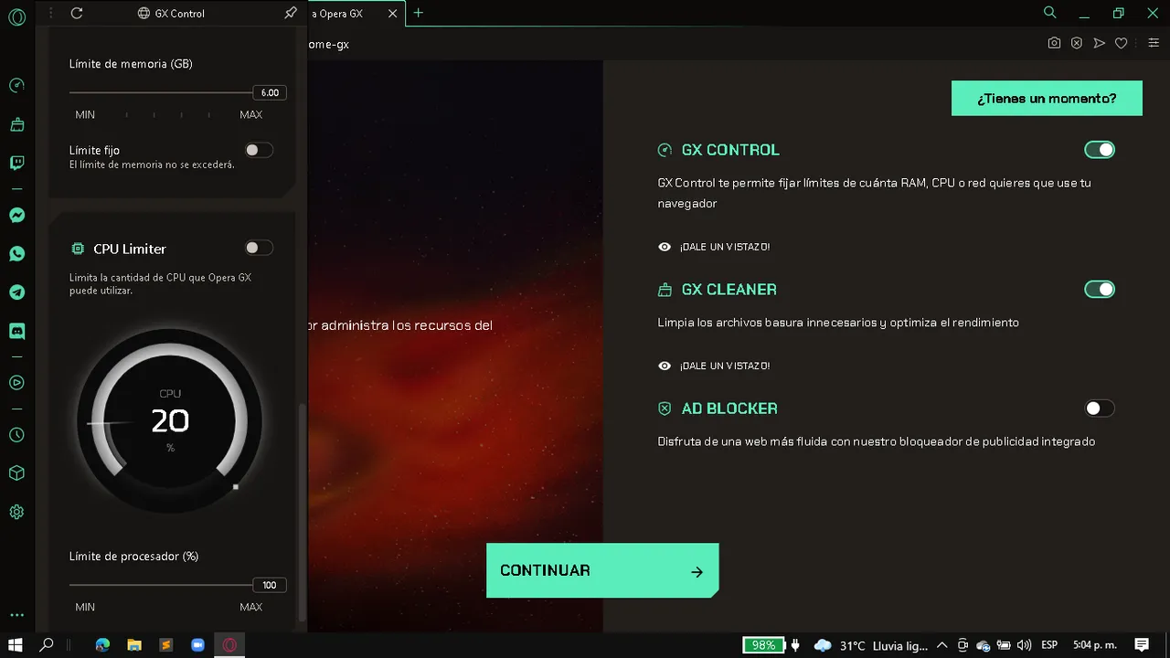Image resolution: width=1170 pixels, height=658 pixels.
Task: Open Telegram sidebar icon
Action: [x=16, y=292]
